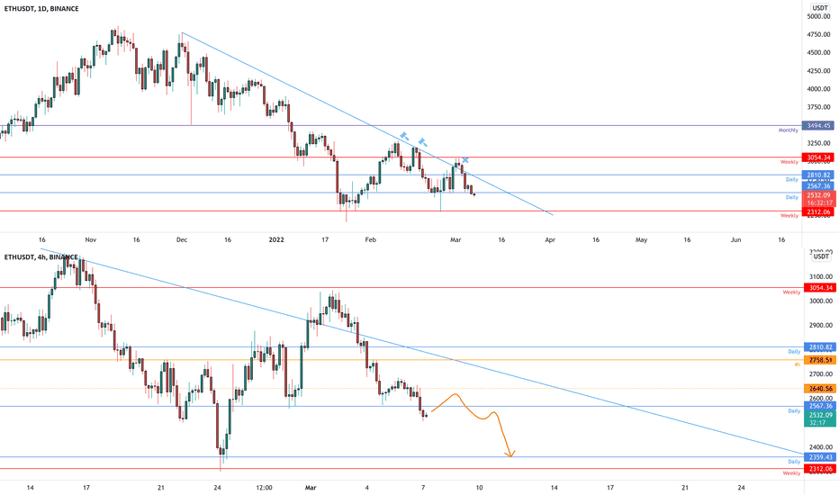Image resolution: width=839 pixels, height=495 pixels.
Task: Click the 3494.45 Monthly price label
Action: pos(817,126)
